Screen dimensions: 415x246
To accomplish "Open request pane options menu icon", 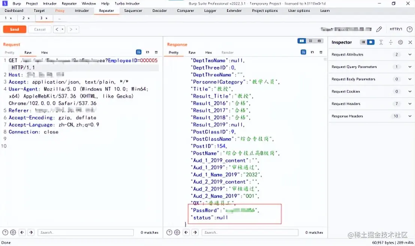I will point(156,52).
